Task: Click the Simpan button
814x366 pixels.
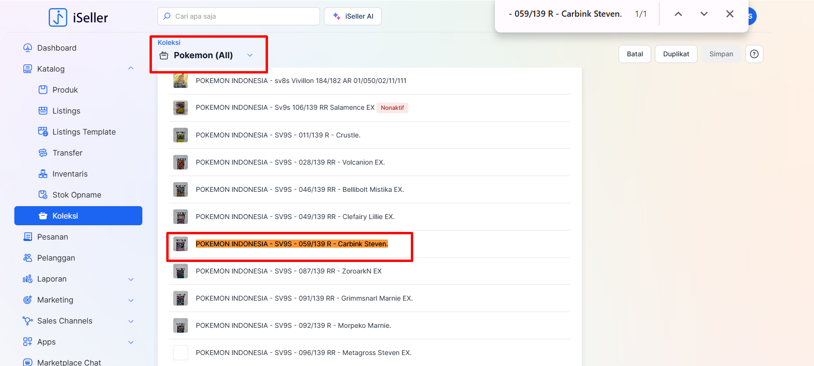Action: (721, 54)
